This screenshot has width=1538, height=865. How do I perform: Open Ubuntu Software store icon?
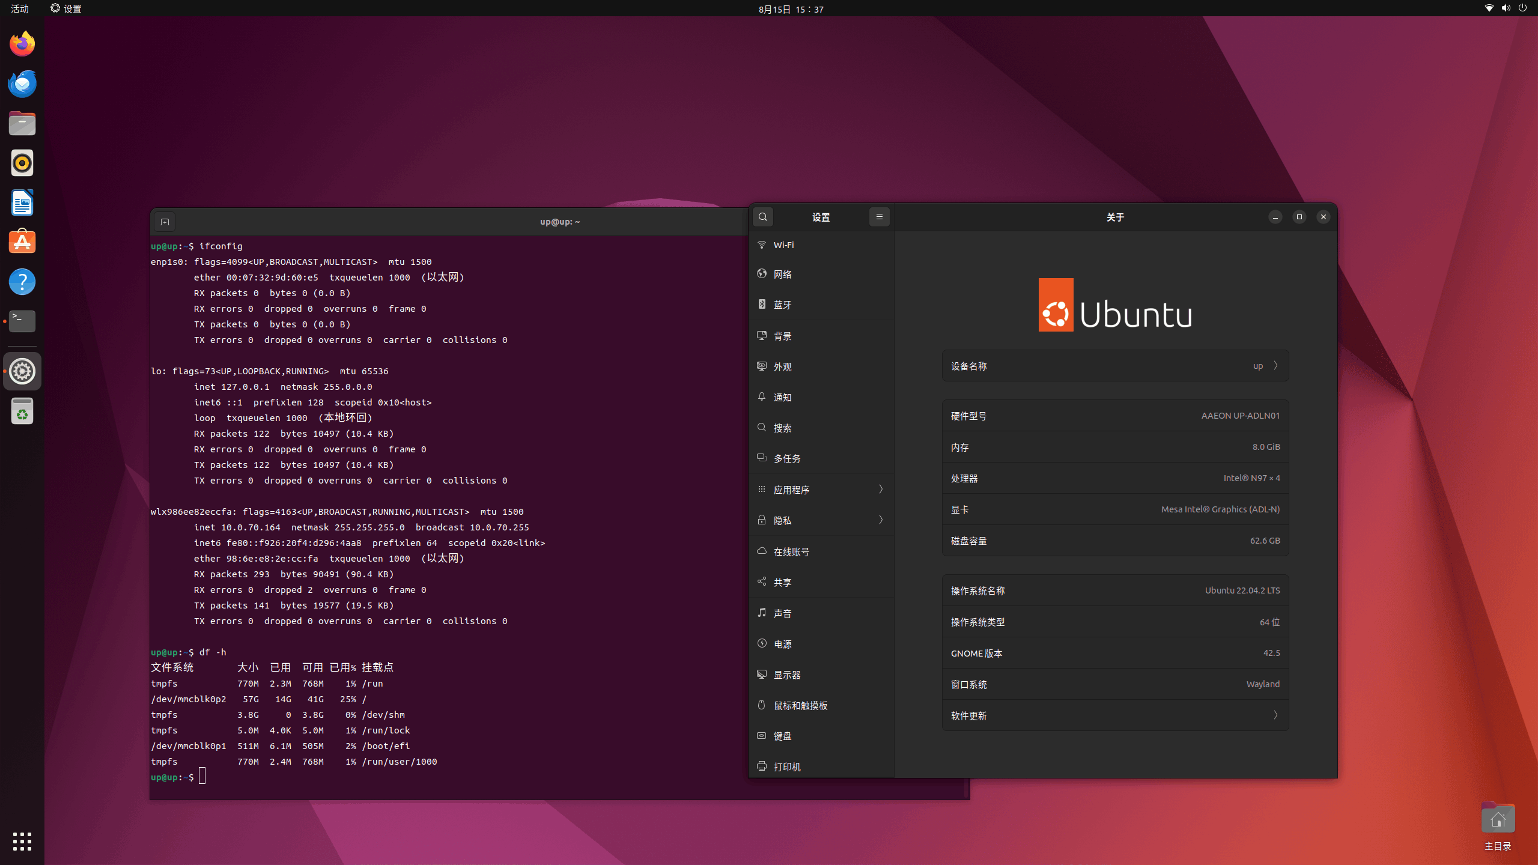(x=22, y=242)
